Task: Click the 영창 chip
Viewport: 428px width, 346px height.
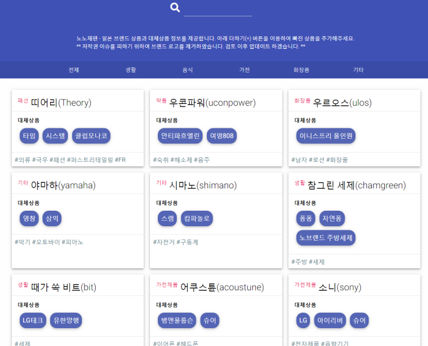Action: (x=29, y=218)
